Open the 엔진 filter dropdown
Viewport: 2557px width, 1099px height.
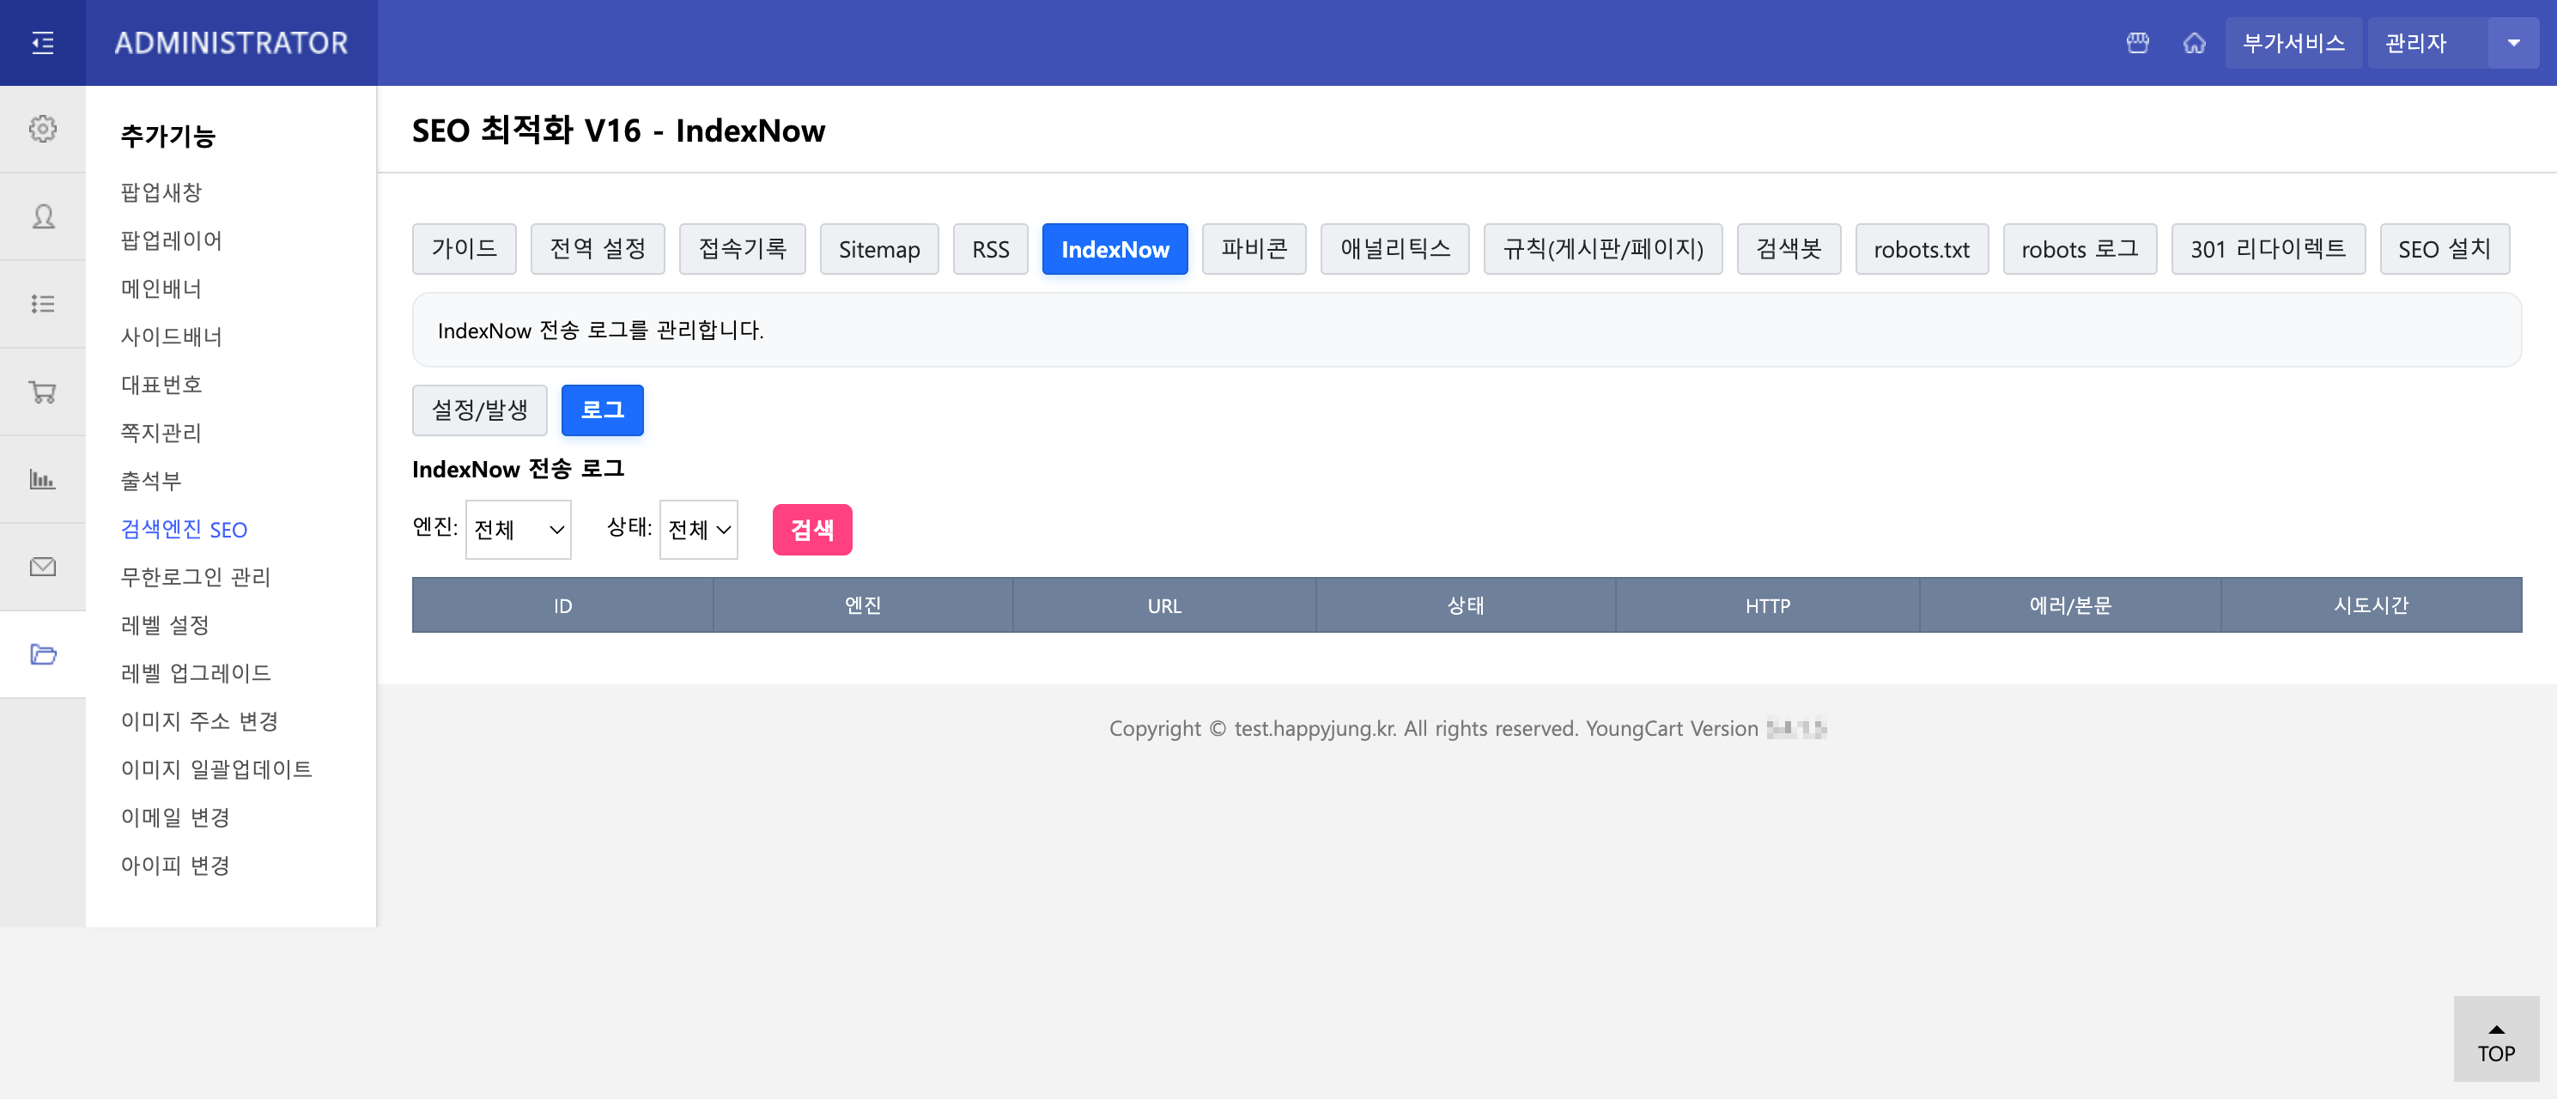pyautogui.click(x=517, y=529)
